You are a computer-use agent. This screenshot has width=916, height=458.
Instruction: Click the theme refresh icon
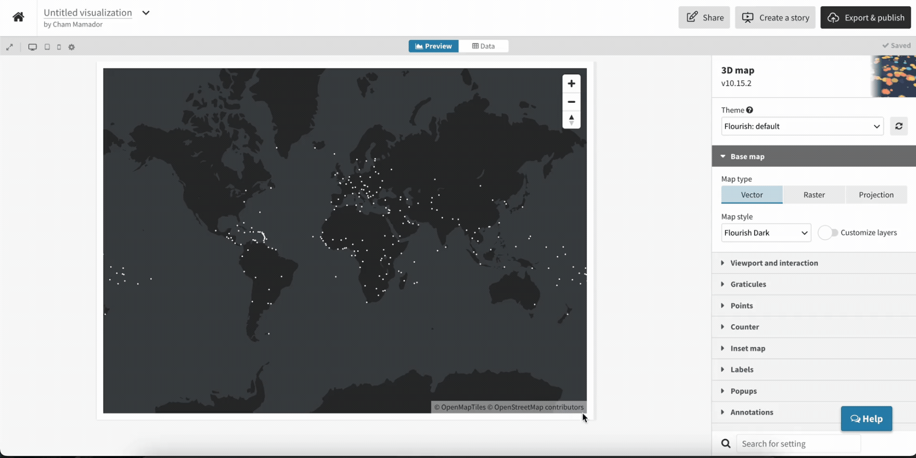tap(898, 126)
